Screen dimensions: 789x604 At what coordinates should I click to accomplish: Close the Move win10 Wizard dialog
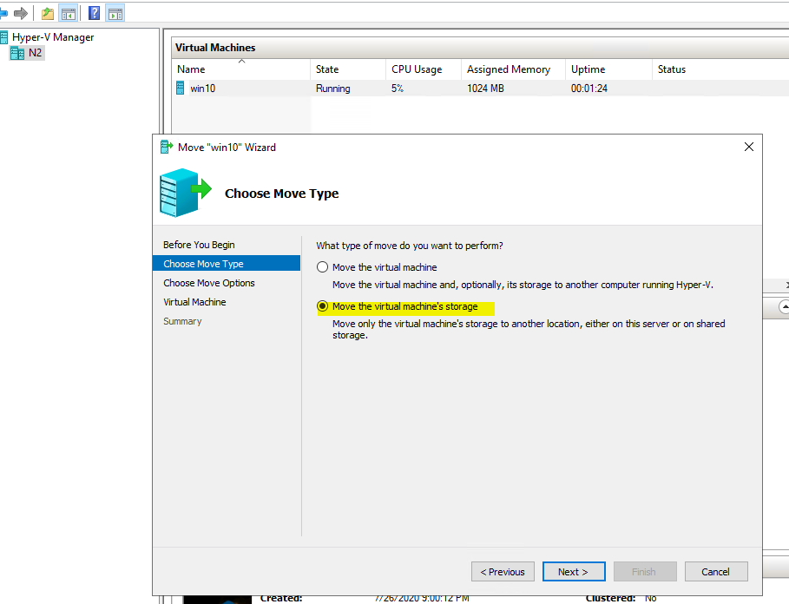749,147
